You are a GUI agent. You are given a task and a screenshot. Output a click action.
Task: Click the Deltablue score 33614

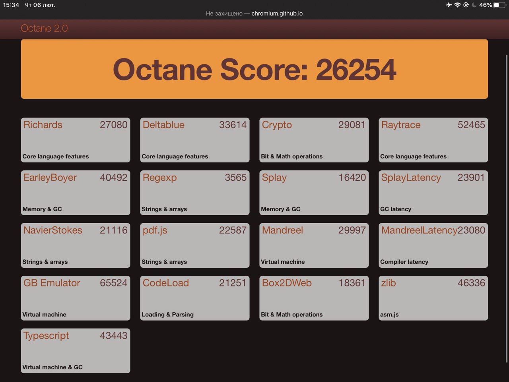[x=233, y=125]
